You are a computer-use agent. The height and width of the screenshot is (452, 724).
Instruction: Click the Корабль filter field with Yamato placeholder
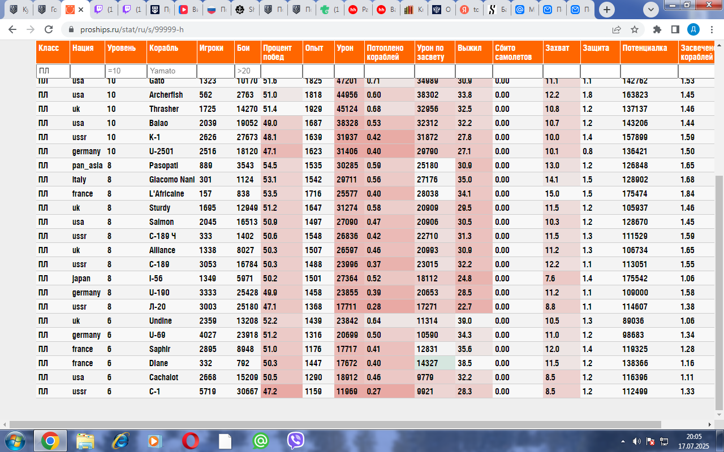point(171,71)
